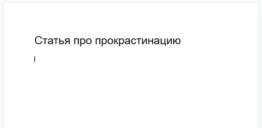Place cursor after the heading's last letter "ю"
Viewport: 262px width, 128px height.
[x=181, y=41]
